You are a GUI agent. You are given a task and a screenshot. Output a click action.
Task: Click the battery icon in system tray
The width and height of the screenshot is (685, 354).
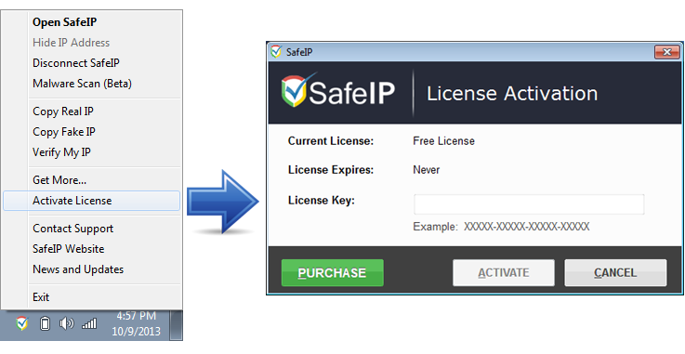[45, 323]
